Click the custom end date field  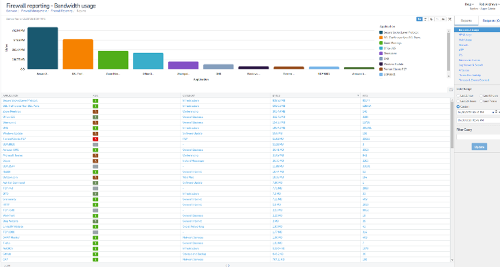click(479, 120)
